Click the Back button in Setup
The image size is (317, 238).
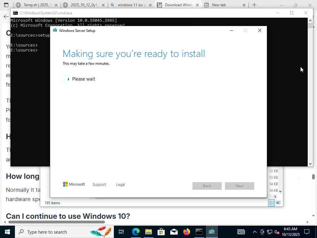click(207, 186)
